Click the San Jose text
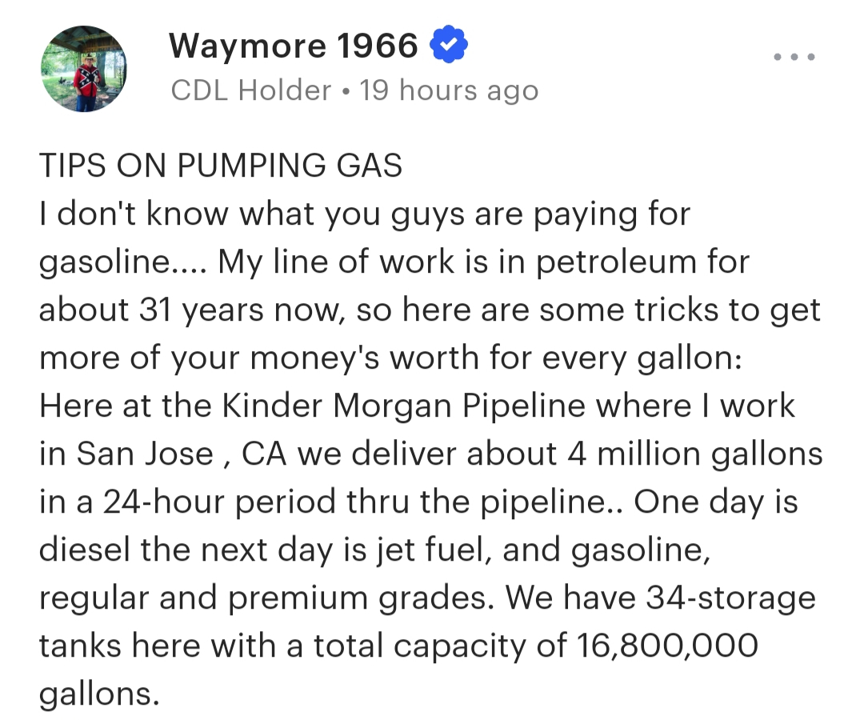The height and width of the screenshot is (720, 864). pos(145,454)
